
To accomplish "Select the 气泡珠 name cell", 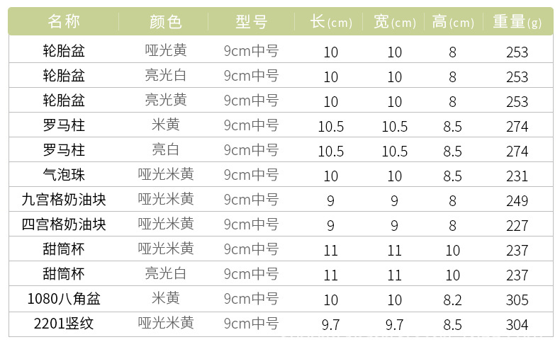I will (64, 175).
